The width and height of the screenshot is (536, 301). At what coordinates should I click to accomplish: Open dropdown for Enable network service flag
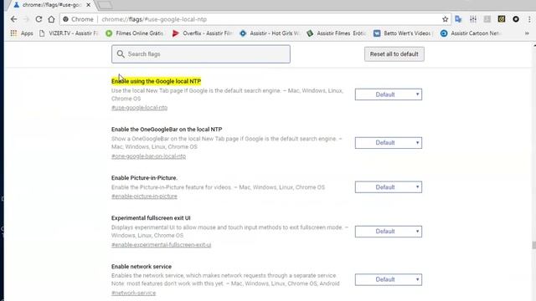click(x=389, y=279)
